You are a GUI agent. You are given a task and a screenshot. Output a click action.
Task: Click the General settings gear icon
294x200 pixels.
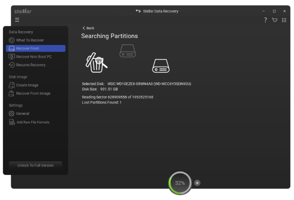pyautogui.click(x=12, y=113)
